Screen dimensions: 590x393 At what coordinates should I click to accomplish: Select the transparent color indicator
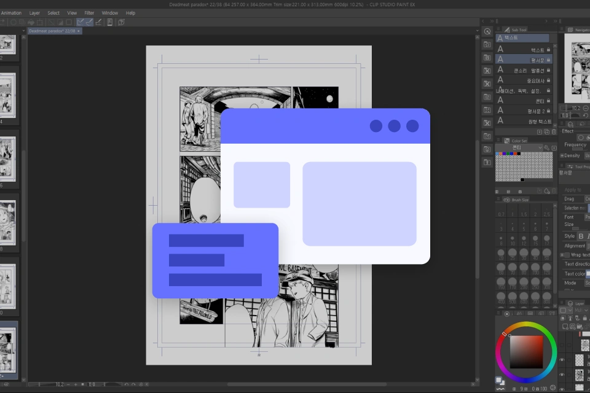click(x=500, y=389)
